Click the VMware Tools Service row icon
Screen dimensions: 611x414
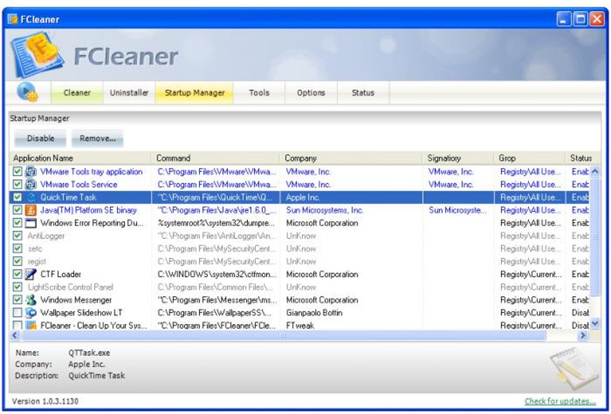pos(31,184)
